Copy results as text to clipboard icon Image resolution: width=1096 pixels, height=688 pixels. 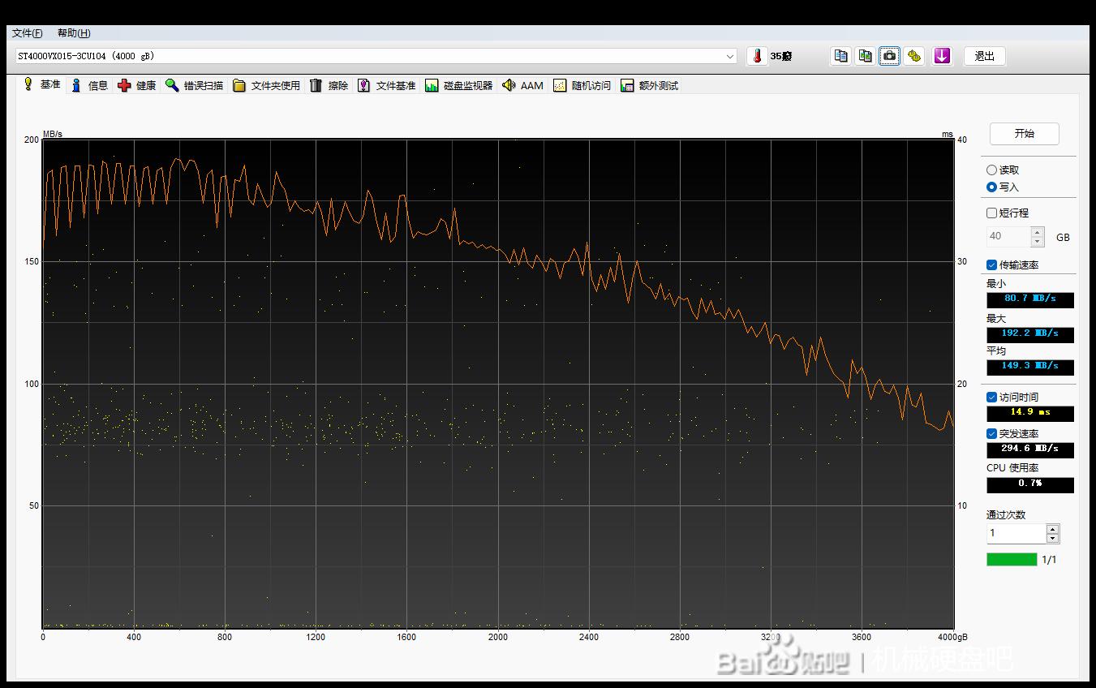841,56
